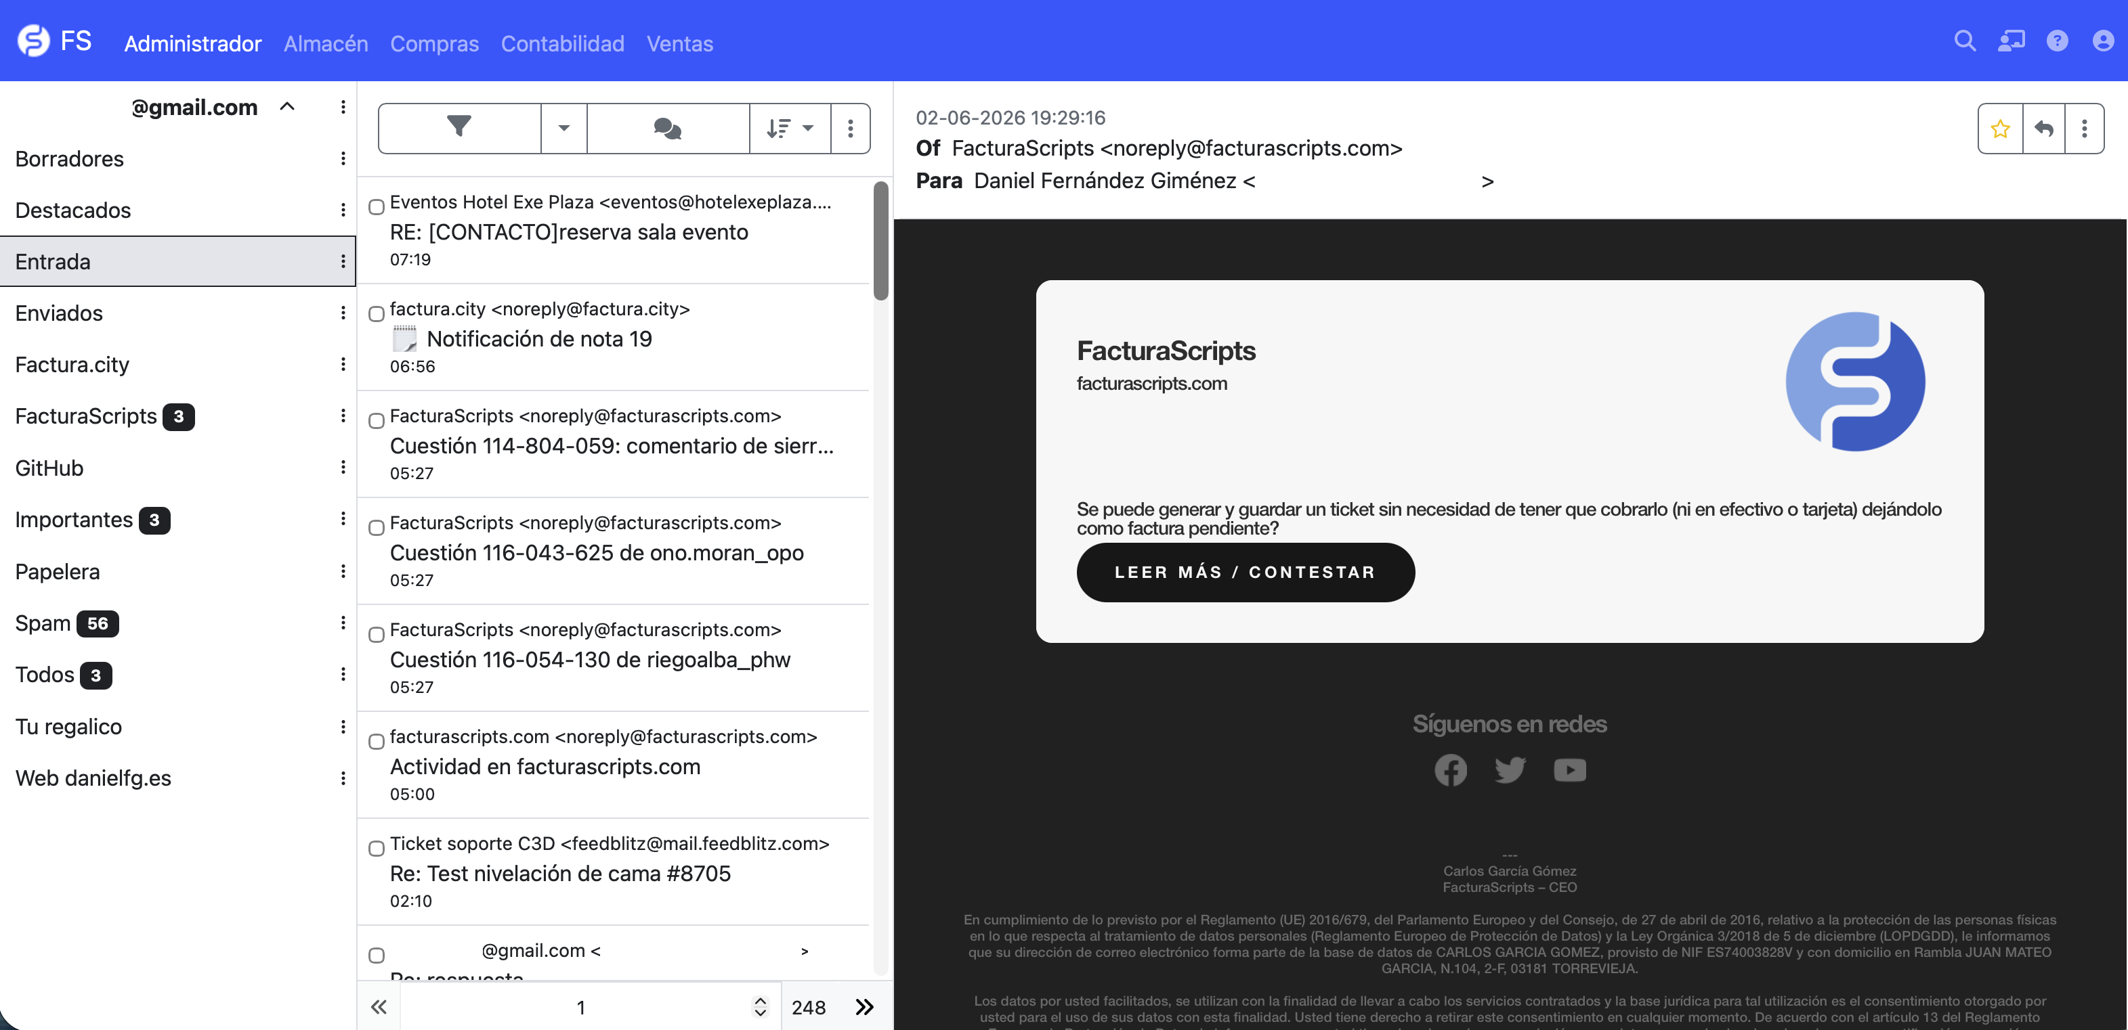This screenshot has height=1030, width=2128.
Task: Open the Ventas menu
Action: [680, 43]
